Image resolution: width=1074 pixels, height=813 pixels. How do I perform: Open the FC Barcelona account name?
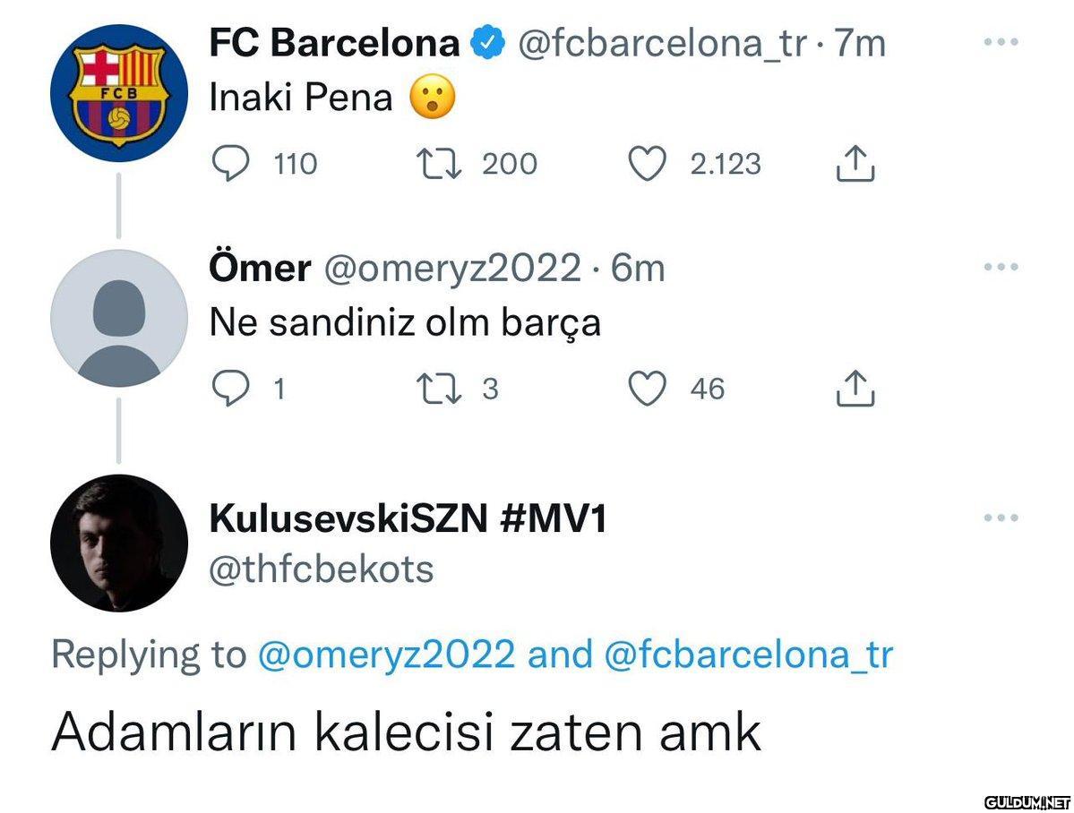click(x=334, y=42)
